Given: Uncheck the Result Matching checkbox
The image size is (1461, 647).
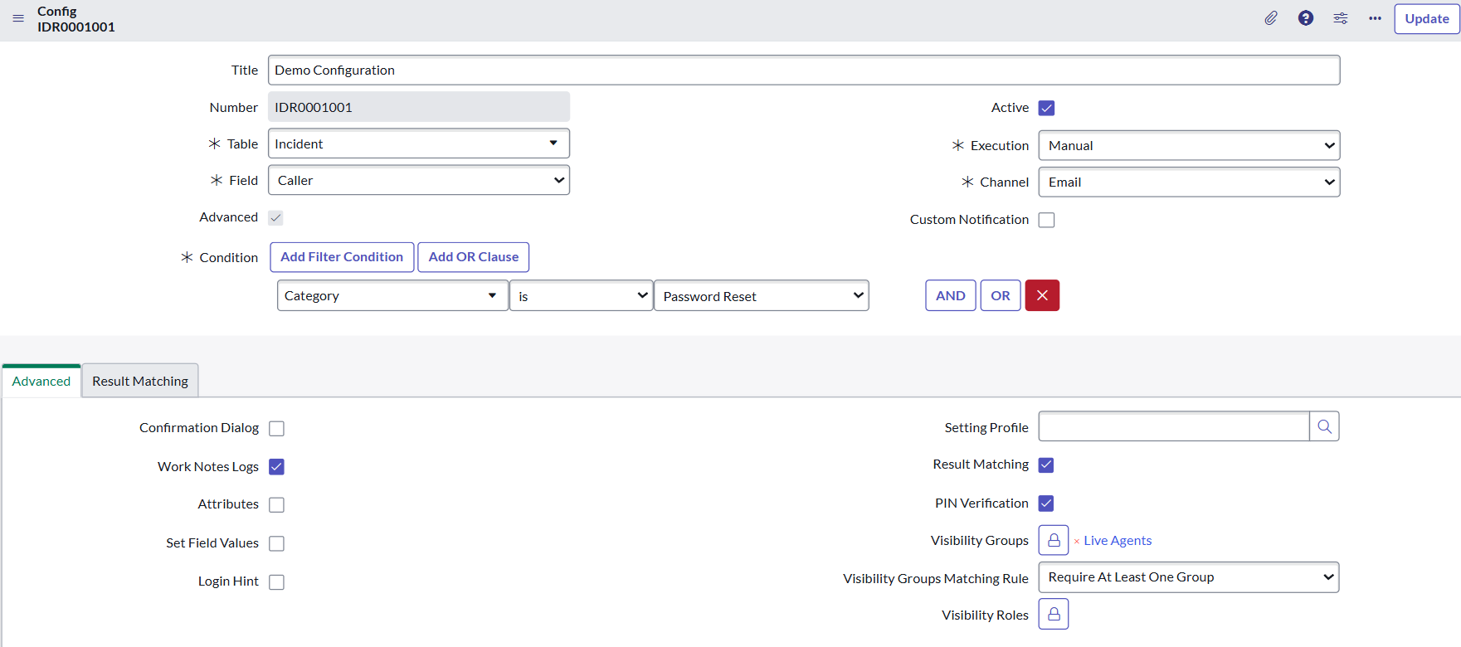Looking at the screenshot, I should [1046, 465].
